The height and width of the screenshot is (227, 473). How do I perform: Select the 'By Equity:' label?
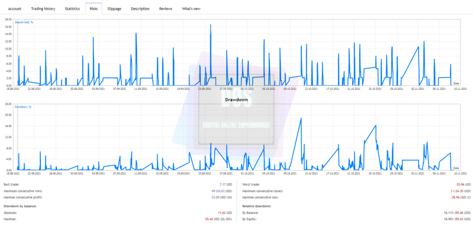point(250,220)
